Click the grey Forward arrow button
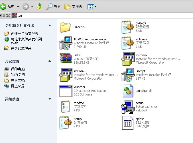Viewport: 193px width, 143px height. click(25, 7)
